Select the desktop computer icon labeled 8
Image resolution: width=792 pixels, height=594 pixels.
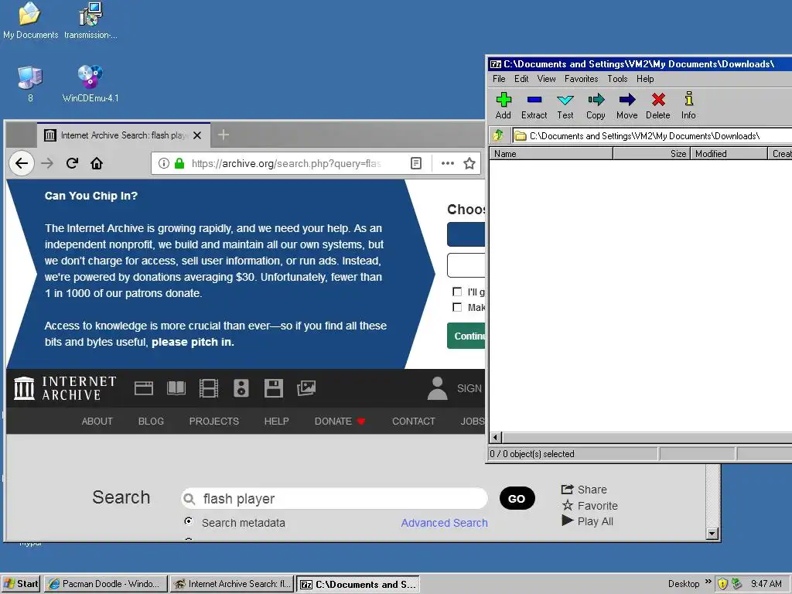(x=30, y=84)
